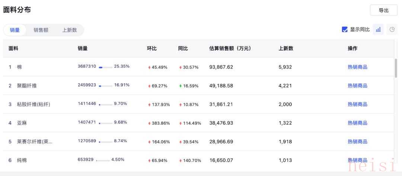
Task: Click the 导出 export button
Action: 383,10
